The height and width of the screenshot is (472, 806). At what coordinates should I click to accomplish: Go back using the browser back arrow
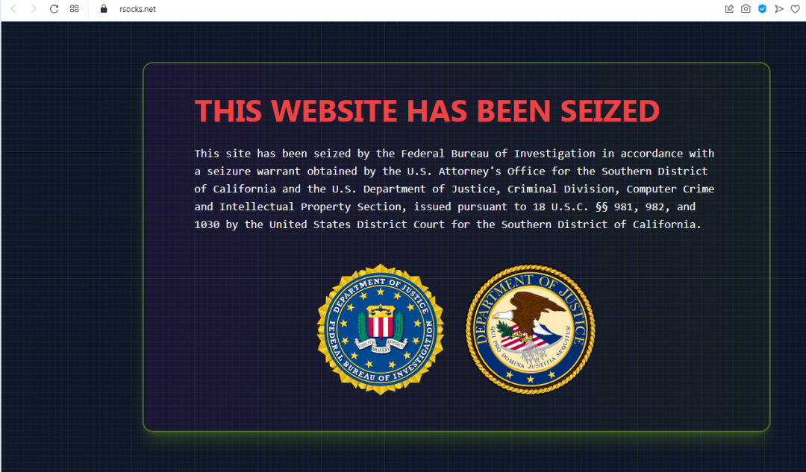click(x=13, y=9)
